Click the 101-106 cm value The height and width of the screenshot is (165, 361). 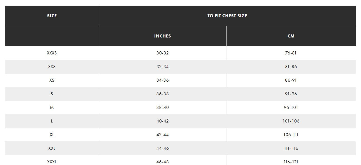point(291,121)
